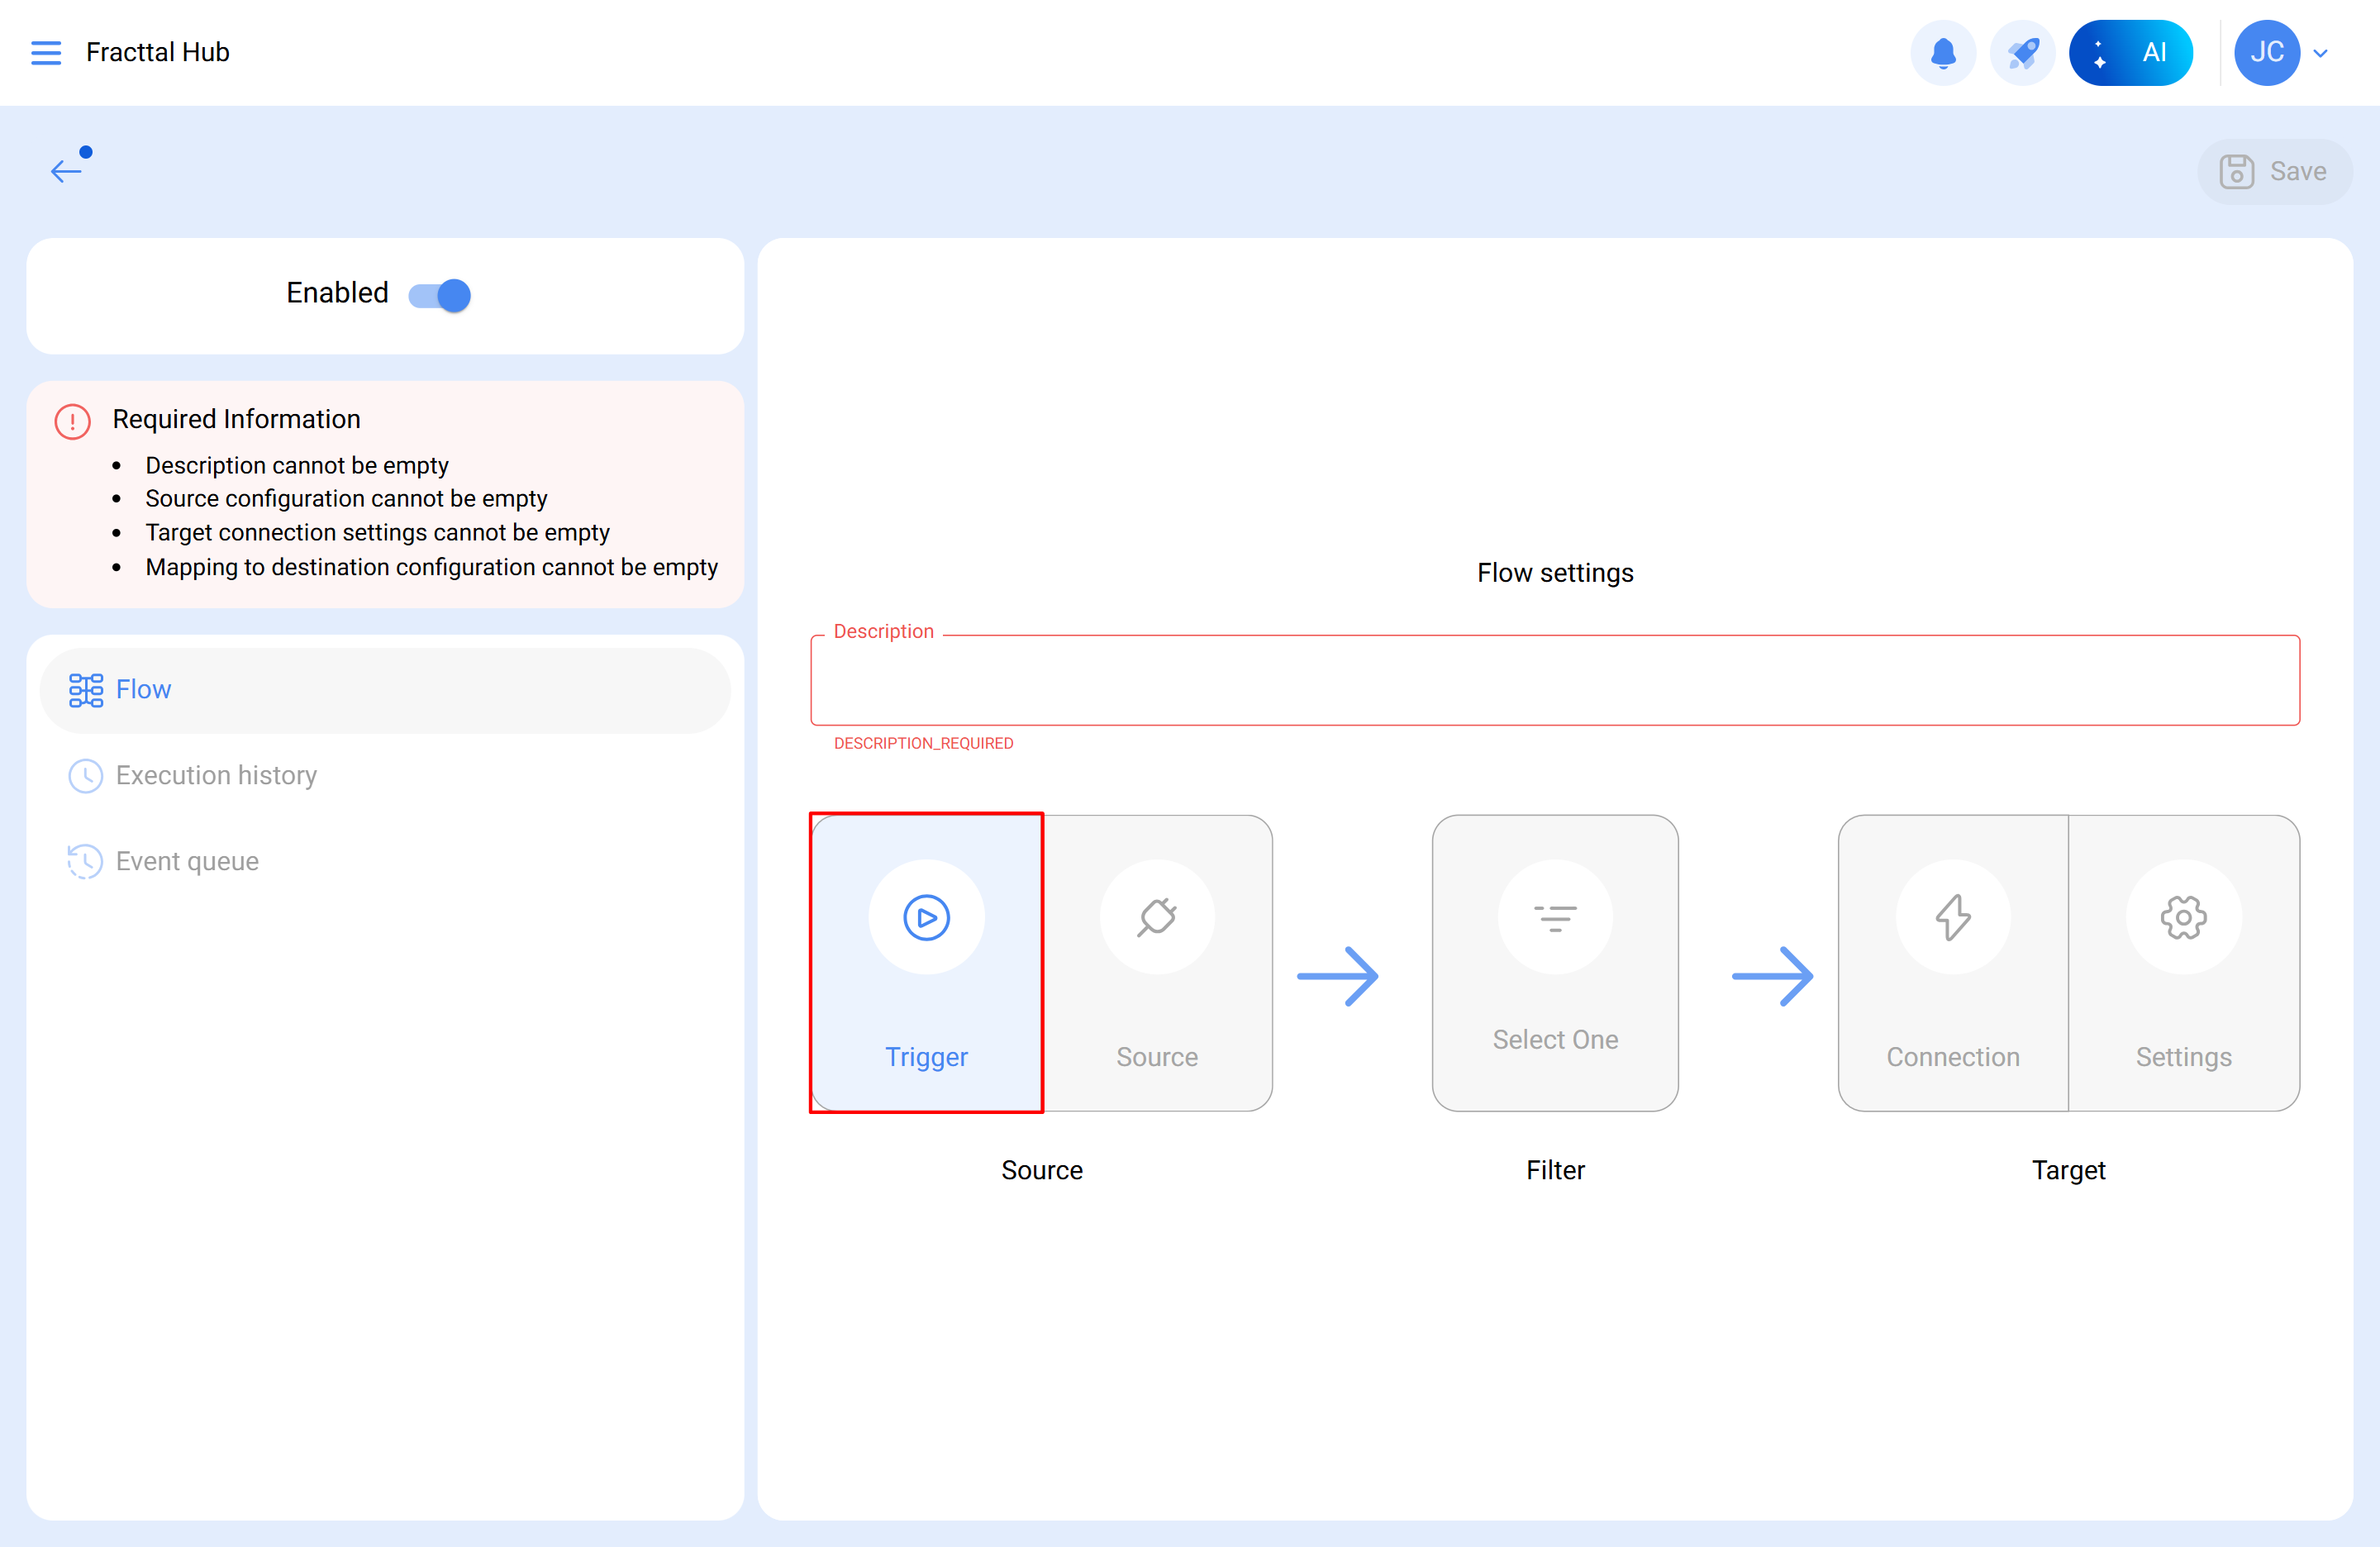Open the target Settings gear card
This screenshot has width=2380, height=1547.
click(2183, 962)
